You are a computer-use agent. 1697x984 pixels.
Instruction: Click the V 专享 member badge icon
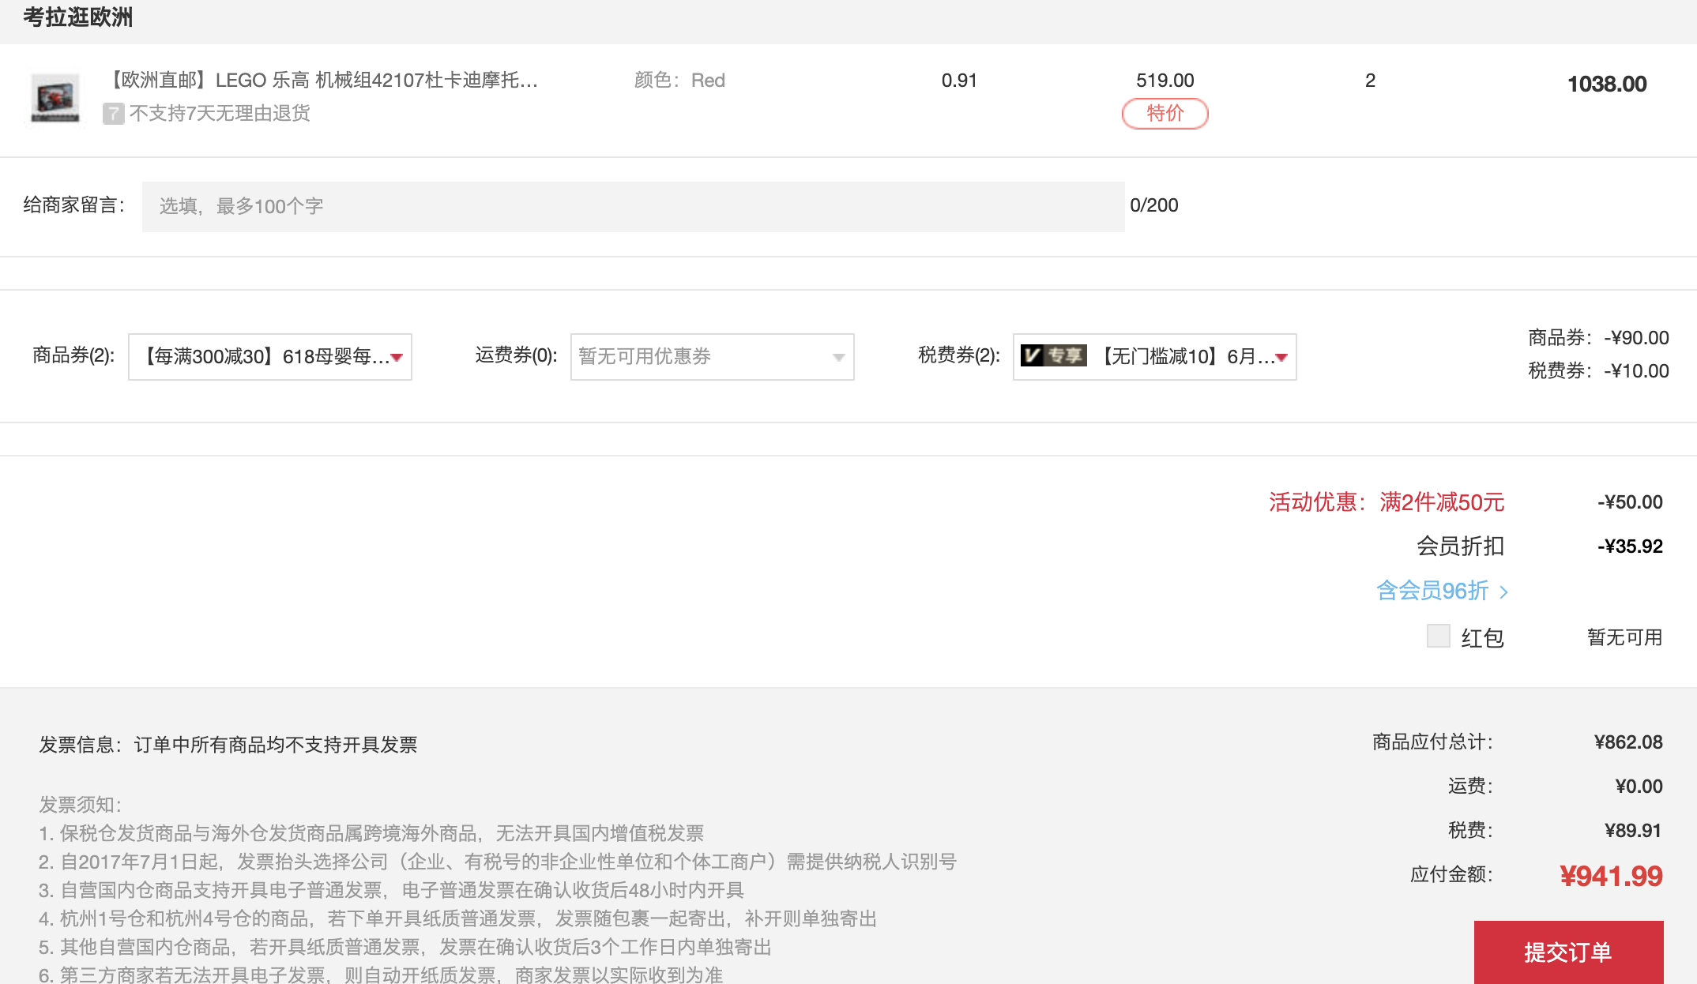tap(1053, 356)
